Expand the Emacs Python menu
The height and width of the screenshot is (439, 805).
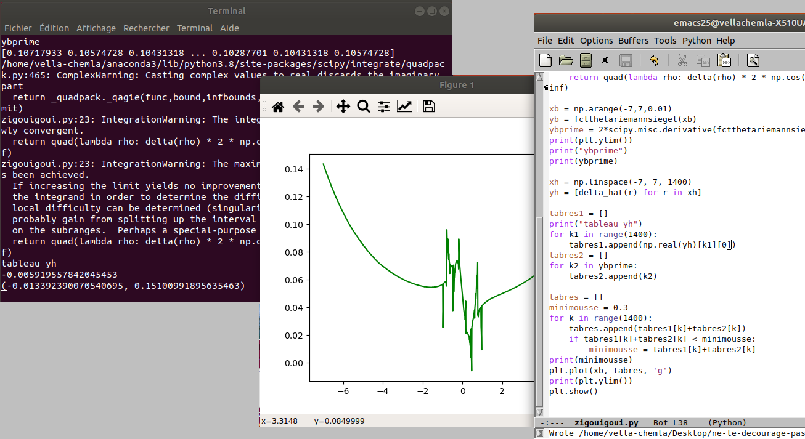coord(697,41)
